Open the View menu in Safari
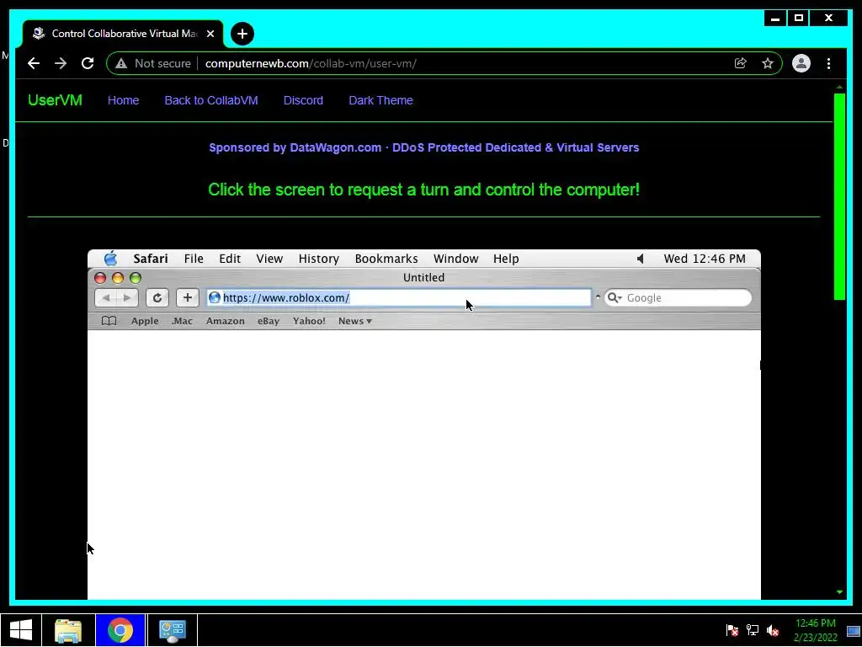This screenshot has width=862, height=647. click(269, 259)
